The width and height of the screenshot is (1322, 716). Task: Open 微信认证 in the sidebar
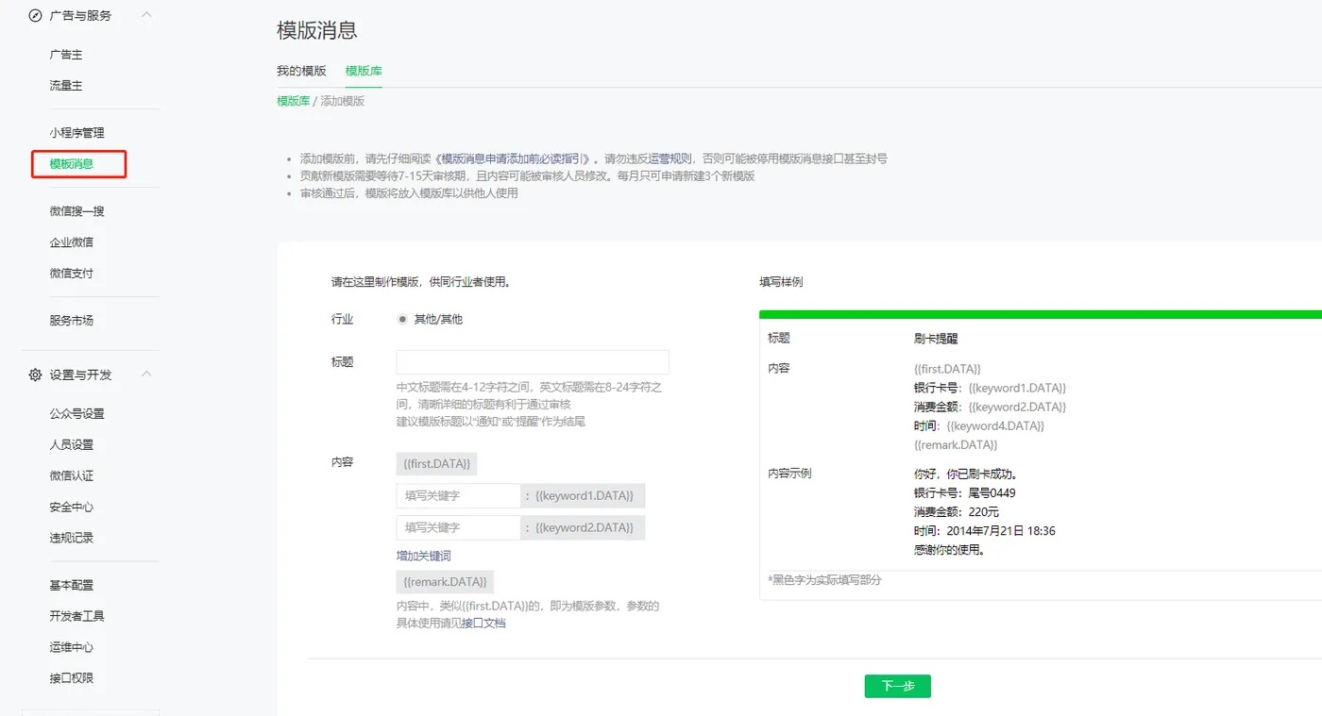point(72,476)
